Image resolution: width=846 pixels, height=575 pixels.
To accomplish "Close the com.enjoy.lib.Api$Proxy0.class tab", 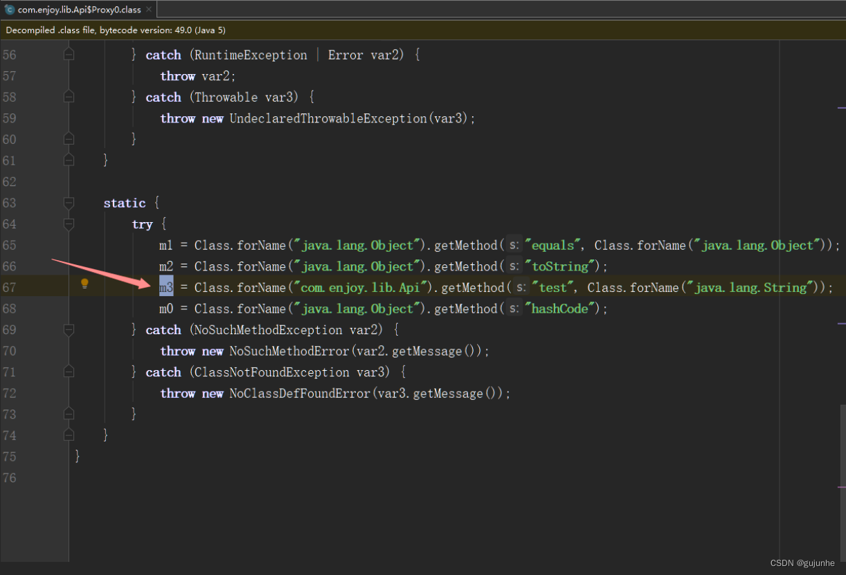I will click(149, 10).
